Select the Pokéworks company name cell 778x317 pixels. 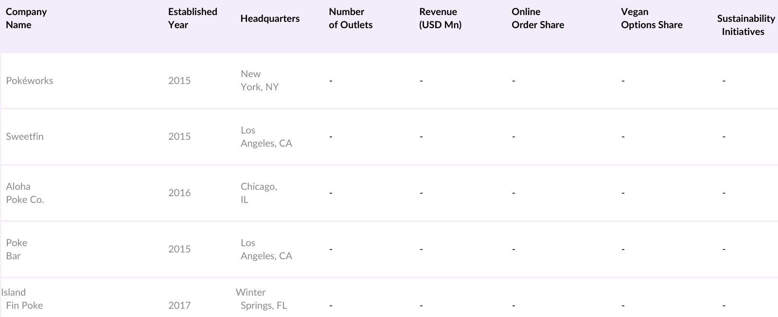pyautogui.click(x=30, y=81)
